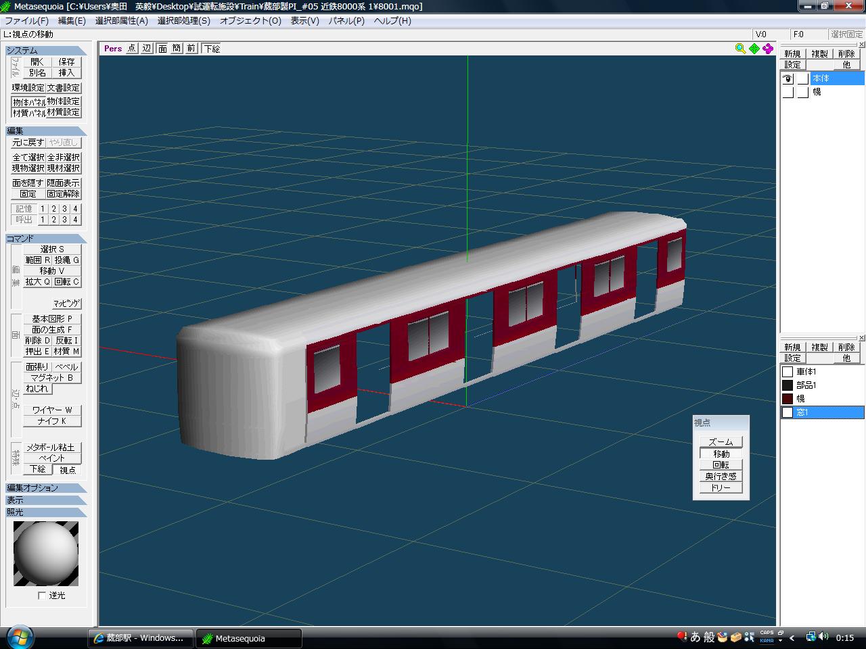Toggle 下絵 background image in viewport header
Viewport: 866px width, 649px height.
[x=212, y=49]
